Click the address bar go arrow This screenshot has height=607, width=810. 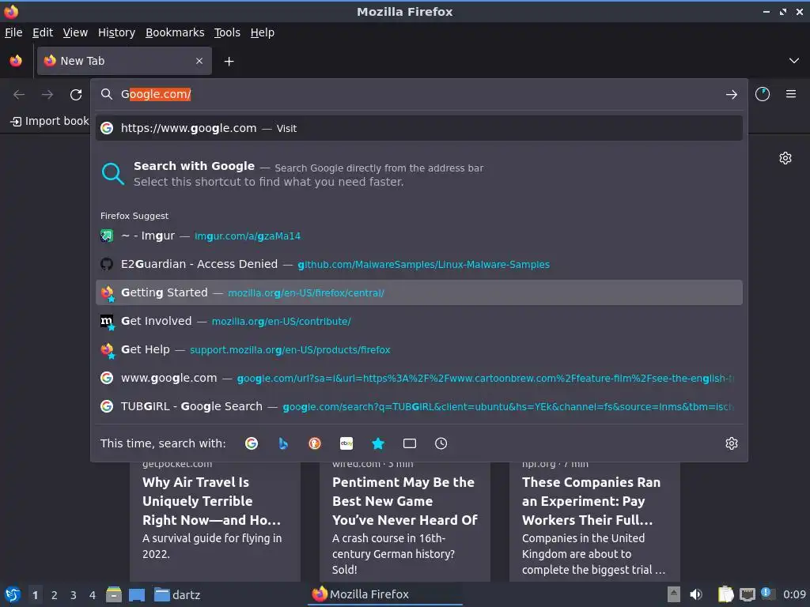point(732,95)
